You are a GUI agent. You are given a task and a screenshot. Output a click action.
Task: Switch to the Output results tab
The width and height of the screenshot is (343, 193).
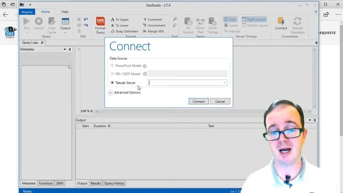(x=82, y=183)
